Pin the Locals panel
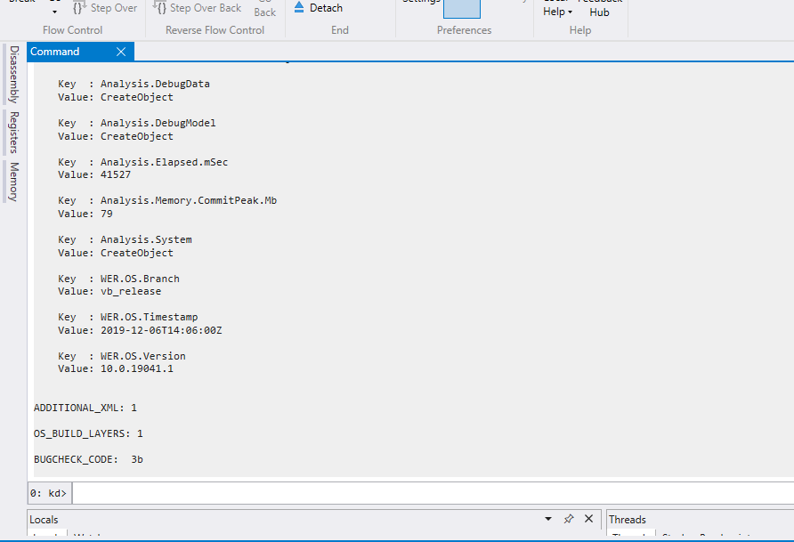Viewport: 794px width, 542px height. 569,519
